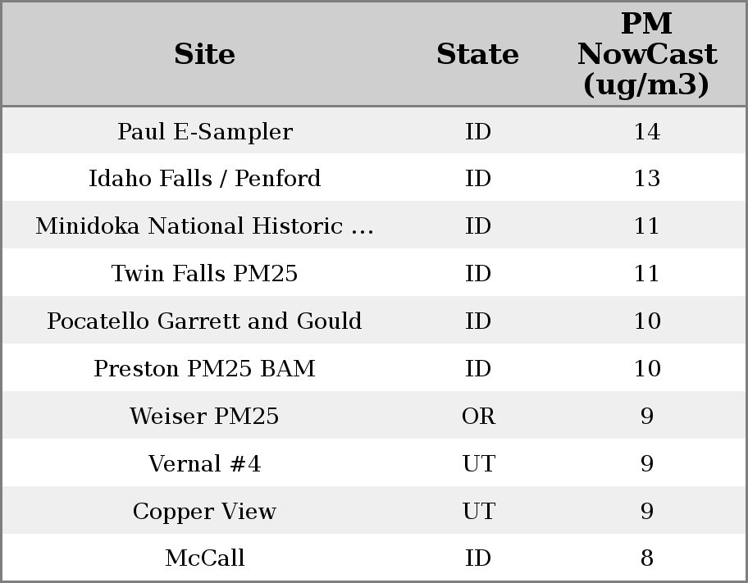Click the UT state cell for Vernal #4
748x583 pixels.
tap(478, 464)
